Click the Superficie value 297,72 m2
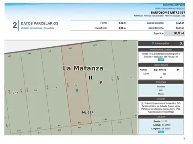This screenshot has height=144, width=193. pos(179,33)
